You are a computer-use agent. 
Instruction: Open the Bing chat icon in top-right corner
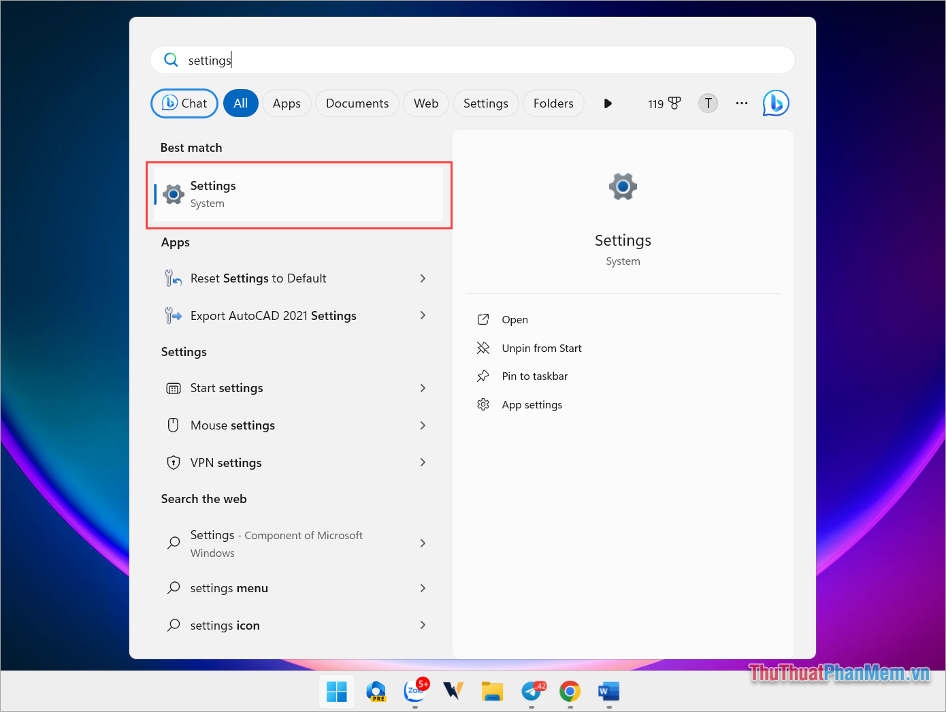(775, 103)
